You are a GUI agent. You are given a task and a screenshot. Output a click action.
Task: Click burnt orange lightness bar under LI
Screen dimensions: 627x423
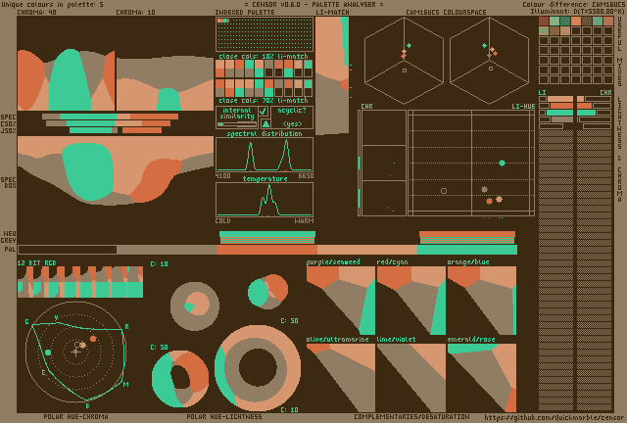pos(561,106)
